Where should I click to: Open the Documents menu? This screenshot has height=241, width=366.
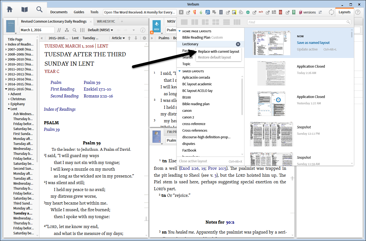coord(59,12)
